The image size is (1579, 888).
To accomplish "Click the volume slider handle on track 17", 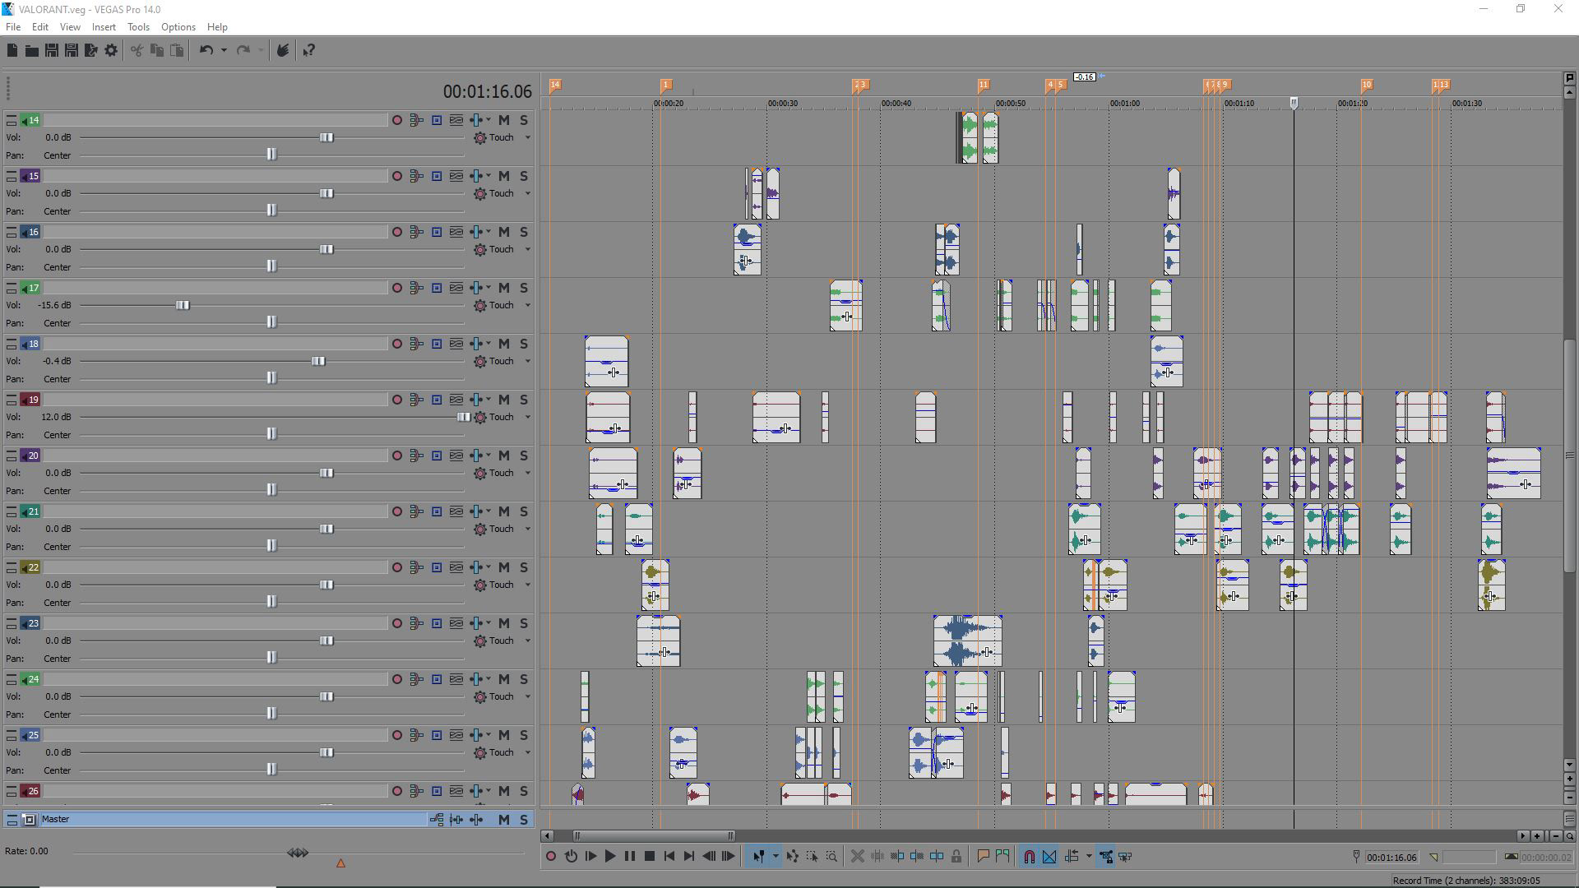I will (183, 306).
